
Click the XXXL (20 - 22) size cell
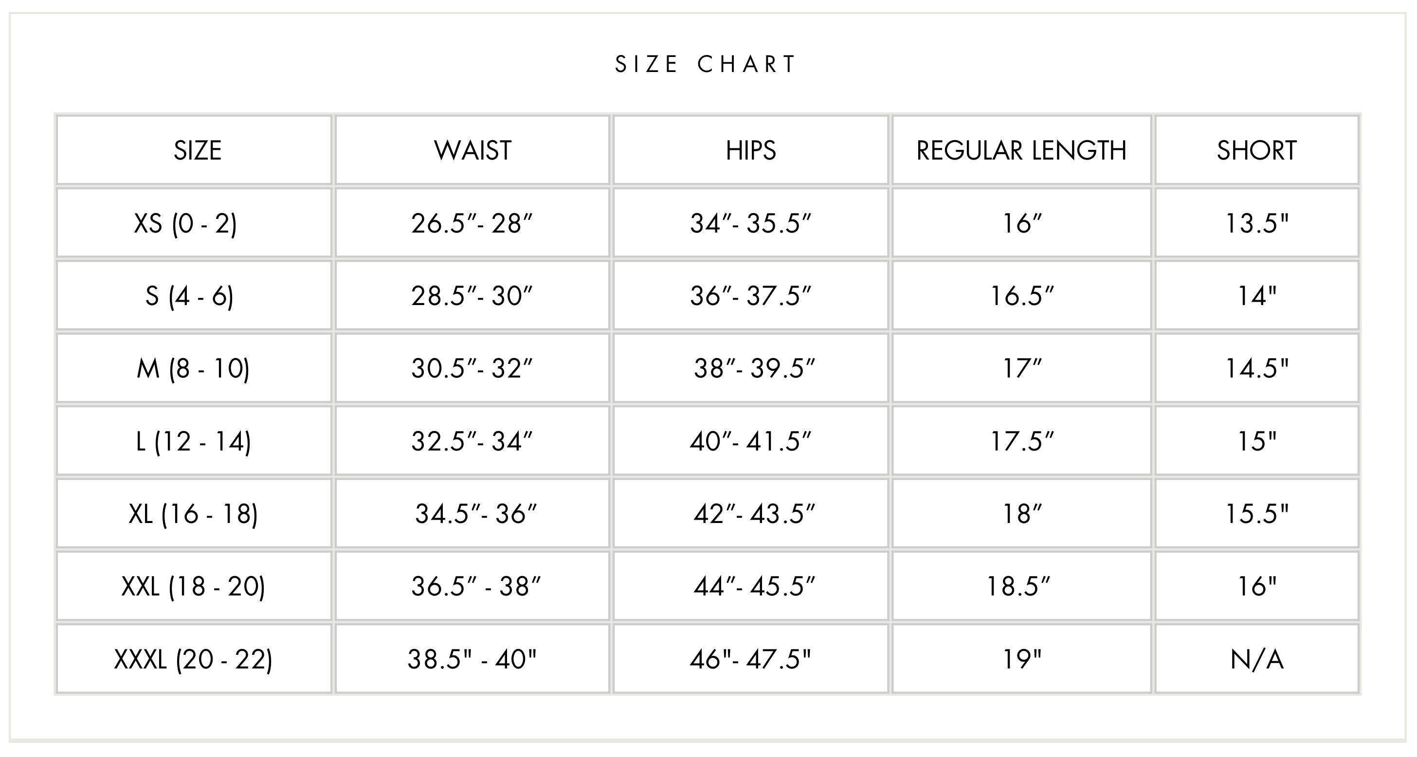[x=194, y=659]
